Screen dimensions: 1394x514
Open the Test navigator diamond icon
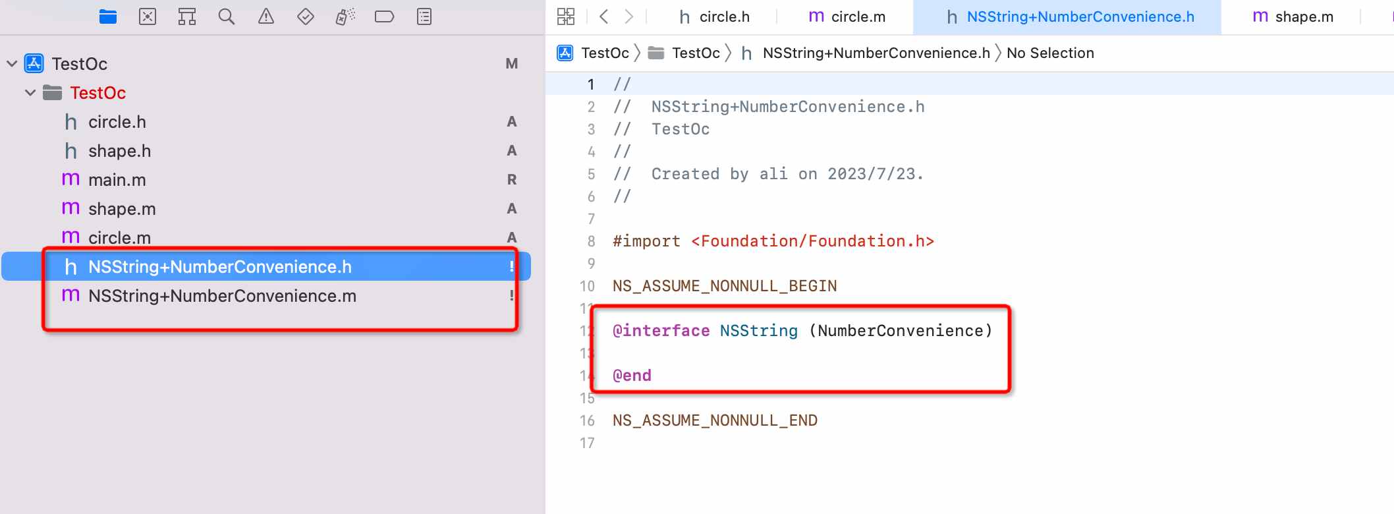point(306,16)
